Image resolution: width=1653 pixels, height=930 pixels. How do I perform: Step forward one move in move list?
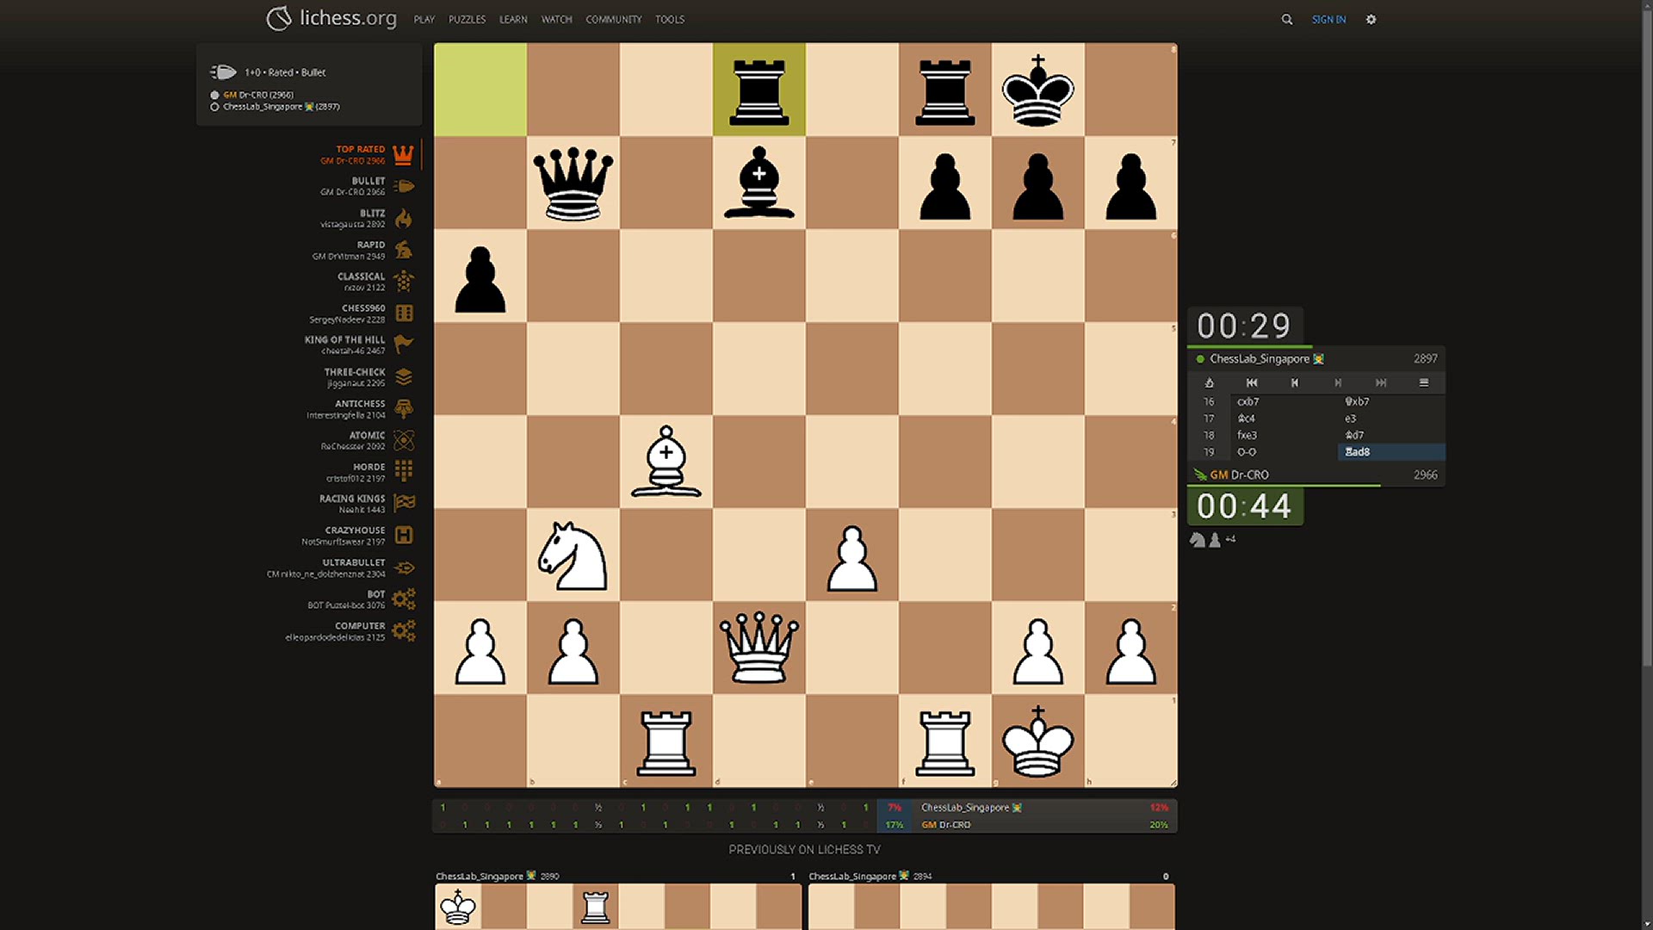(1338, 382)
